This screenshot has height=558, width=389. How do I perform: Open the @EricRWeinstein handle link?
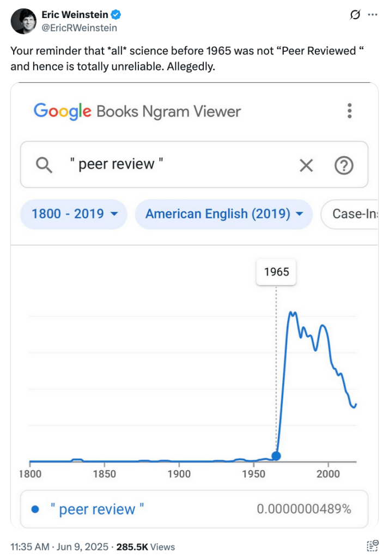(x=79, y=27)
